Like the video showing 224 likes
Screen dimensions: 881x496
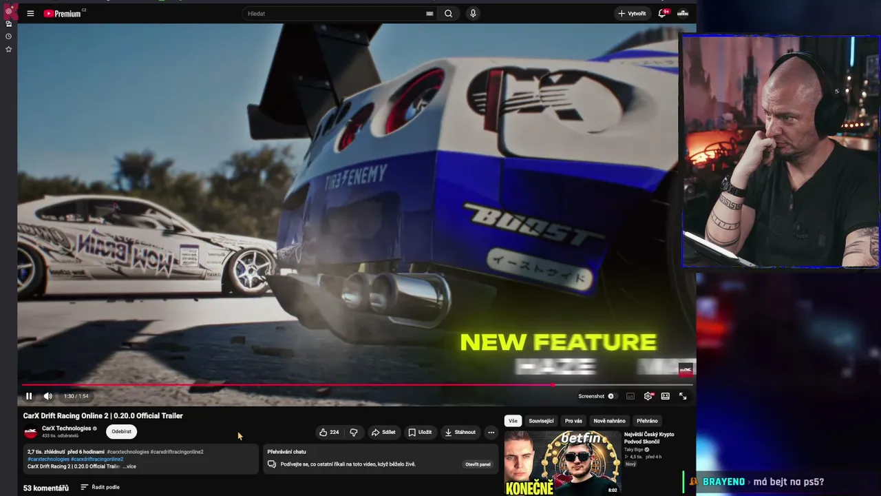tap(329, 433)
